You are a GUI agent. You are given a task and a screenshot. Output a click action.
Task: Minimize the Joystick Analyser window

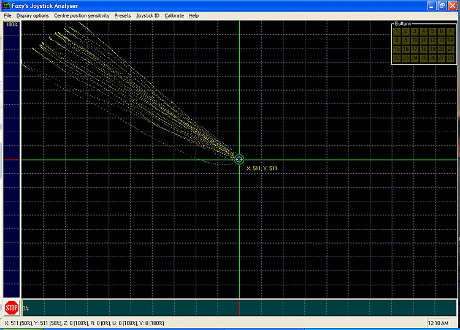tap(432, 6)
